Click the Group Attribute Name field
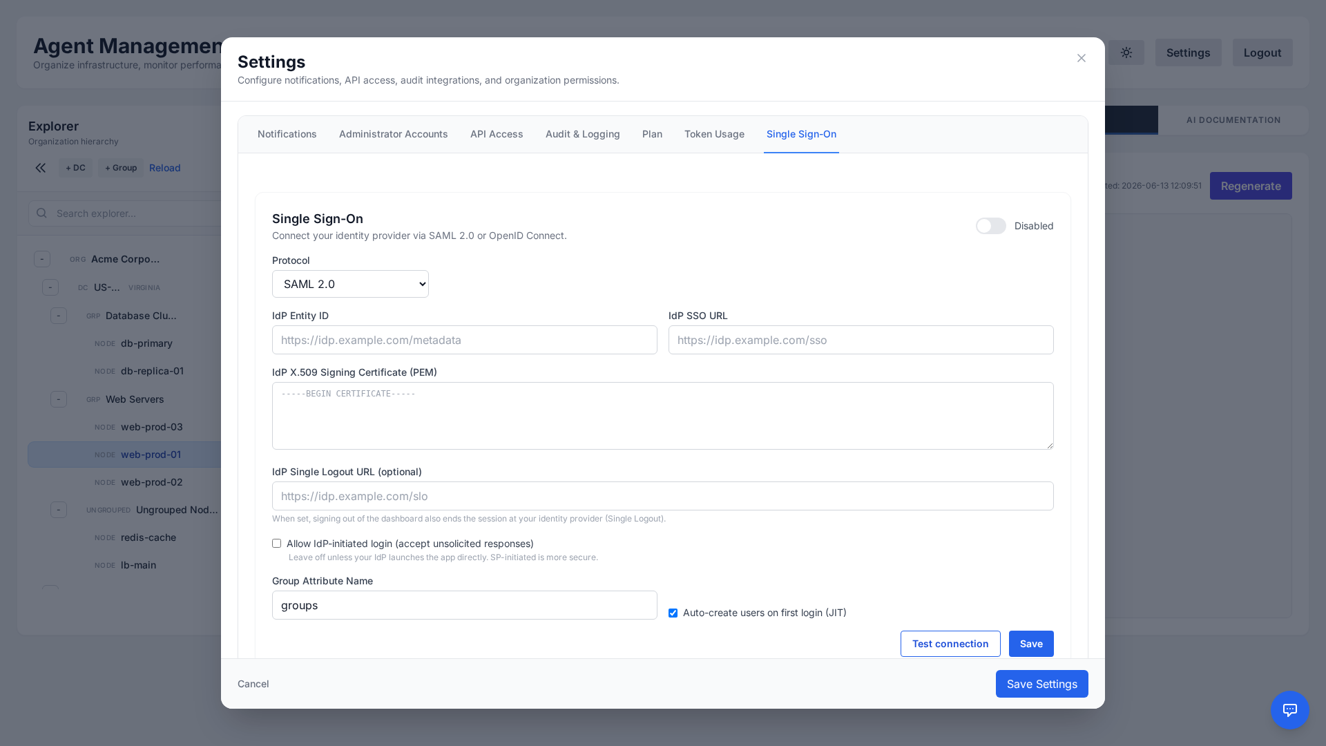The width and height of the screenshot is (1326, 746). coord(465,605)
